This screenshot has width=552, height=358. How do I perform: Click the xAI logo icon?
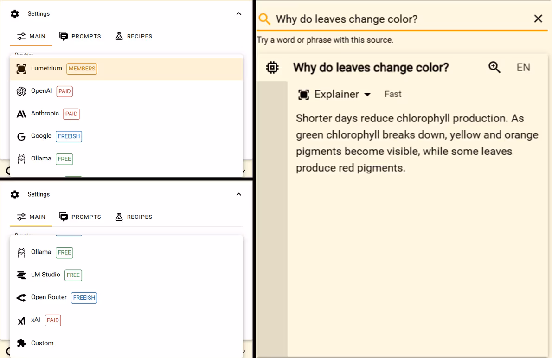21,320
